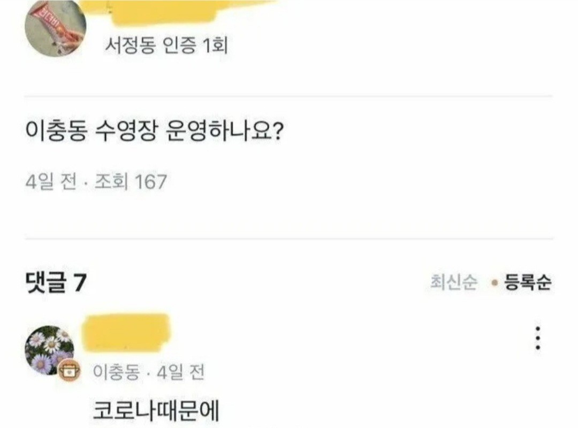Sort comments by 등록순

pos(528,282)
